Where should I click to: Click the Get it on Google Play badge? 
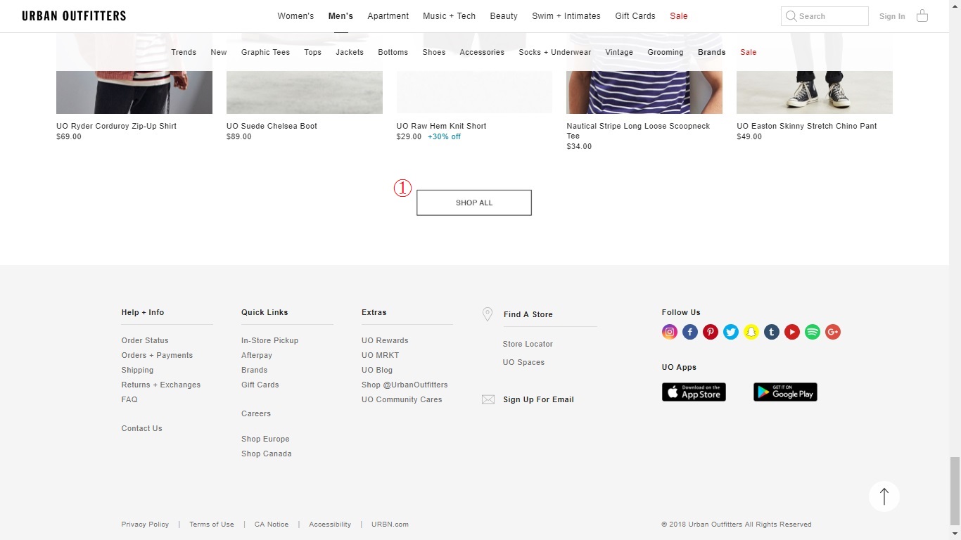coord(785,392)
